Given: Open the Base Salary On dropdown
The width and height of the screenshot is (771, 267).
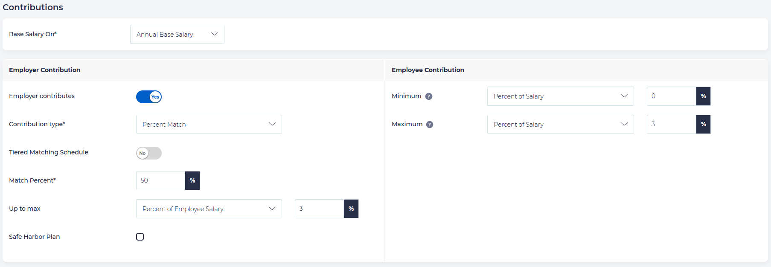Looking at the screenshot, I should pyautogui.click(x=177, y=34).
